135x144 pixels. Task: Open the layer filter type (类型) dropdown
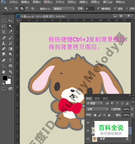point(94,103)
